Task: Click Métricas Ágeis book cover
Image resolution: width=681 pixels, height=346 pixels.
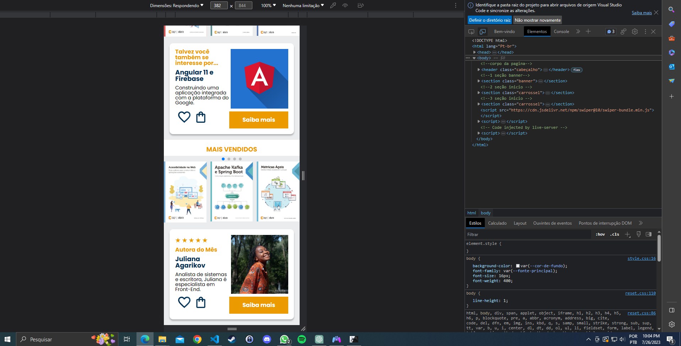Action: pyautogui.click(x=278, y=192)
